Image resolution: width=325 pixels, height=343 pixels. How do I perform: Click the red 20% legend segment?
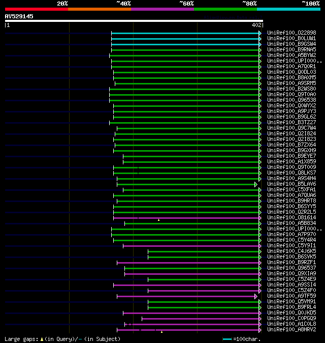coord(37,9)
